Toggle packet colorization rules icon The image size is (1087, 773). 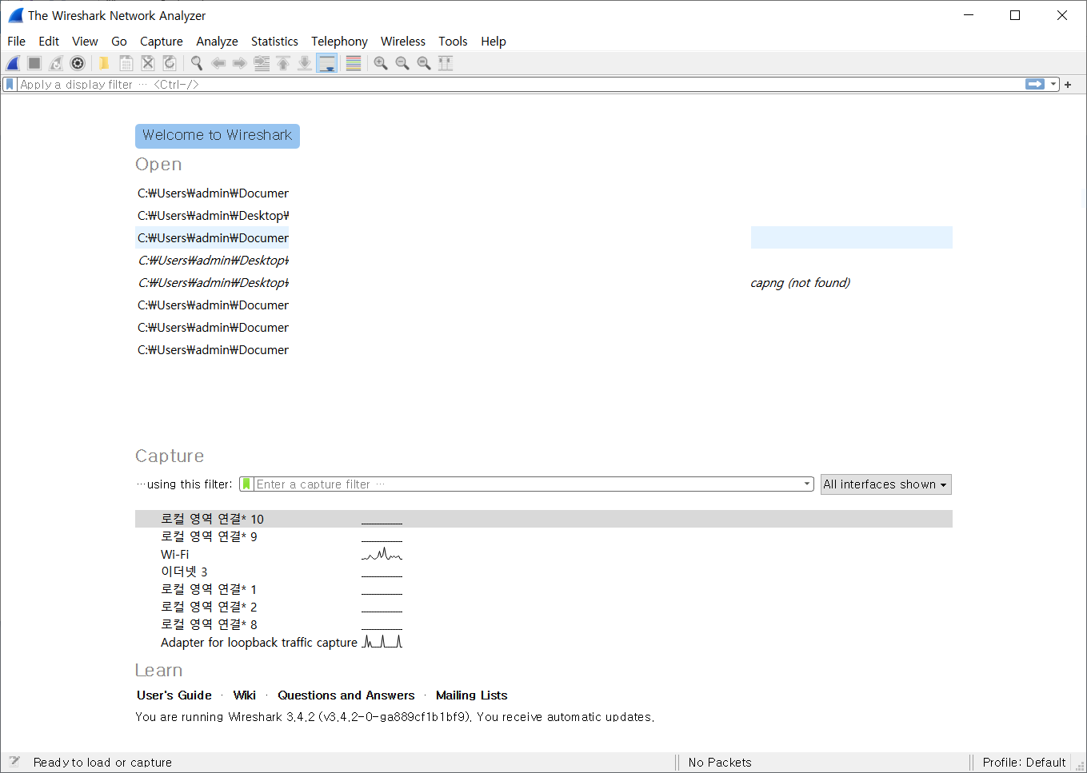353,63
